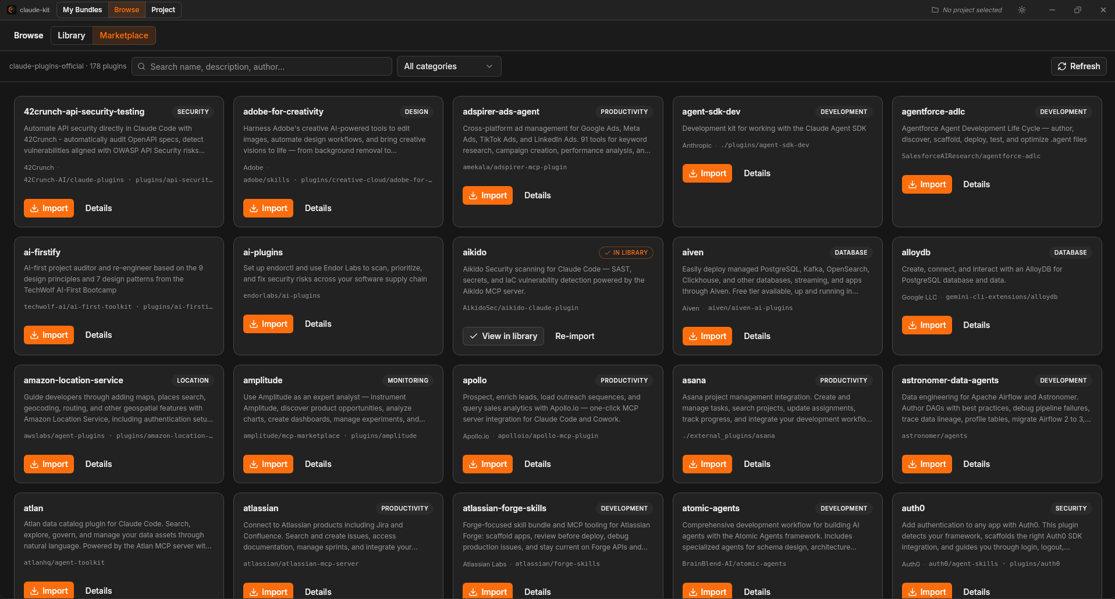
Task: Click the folder icon beside No project selected
Action: point(935,10)
